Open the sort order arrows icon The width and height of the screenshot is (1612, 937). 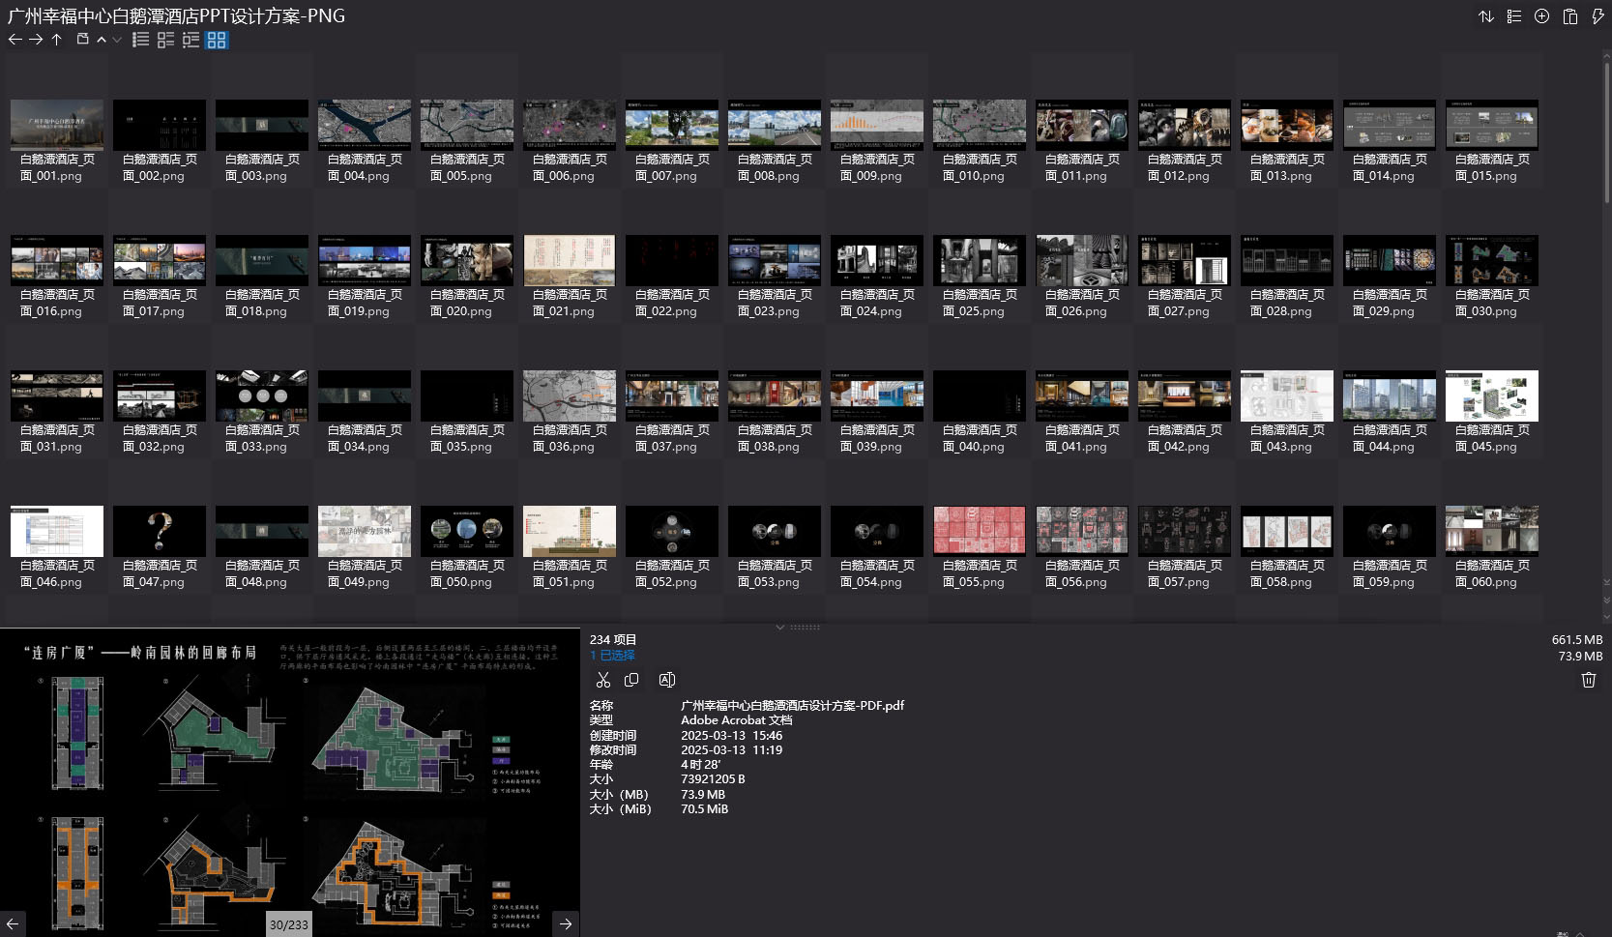coord(1486,16)
